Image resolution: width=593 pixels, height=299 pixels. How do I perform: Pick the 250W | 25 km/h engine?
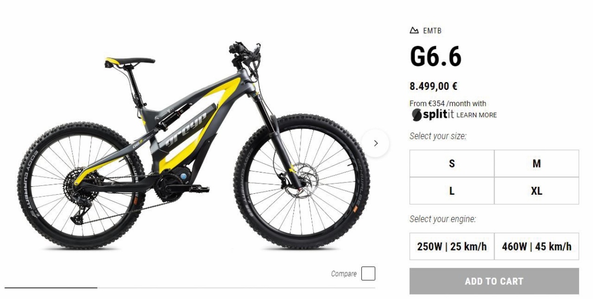[x=452, y=246]
